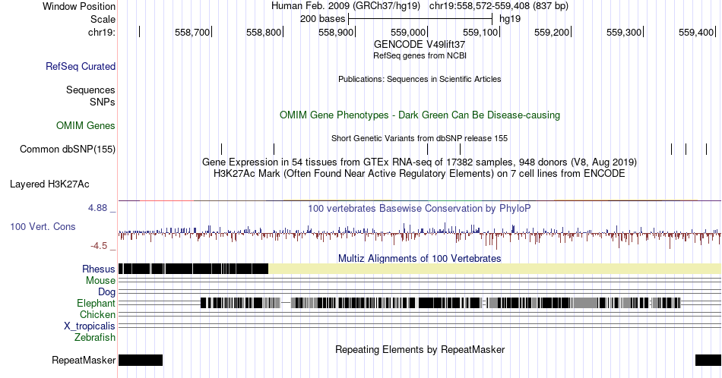Click the SNPs track label
This screenshot has height=378, width=722.
pos(103,102)
